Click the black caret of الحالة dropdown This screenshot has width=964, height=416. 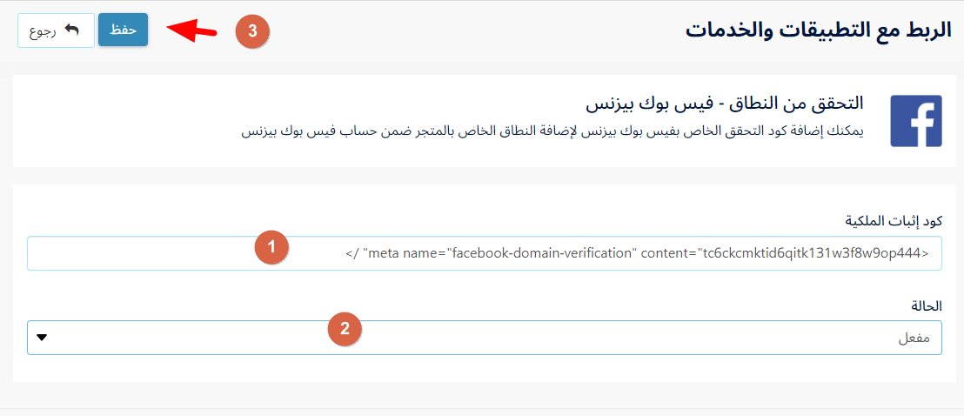[x=42, y=338]
